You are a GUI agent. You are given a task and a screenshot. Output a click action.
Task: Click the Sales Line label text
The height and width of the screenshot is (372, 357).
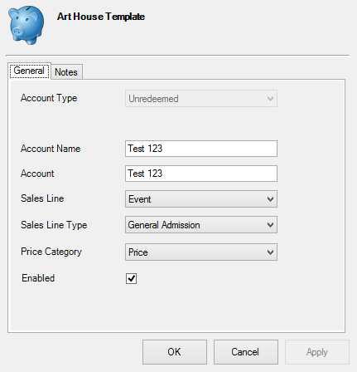click(42, 198)
